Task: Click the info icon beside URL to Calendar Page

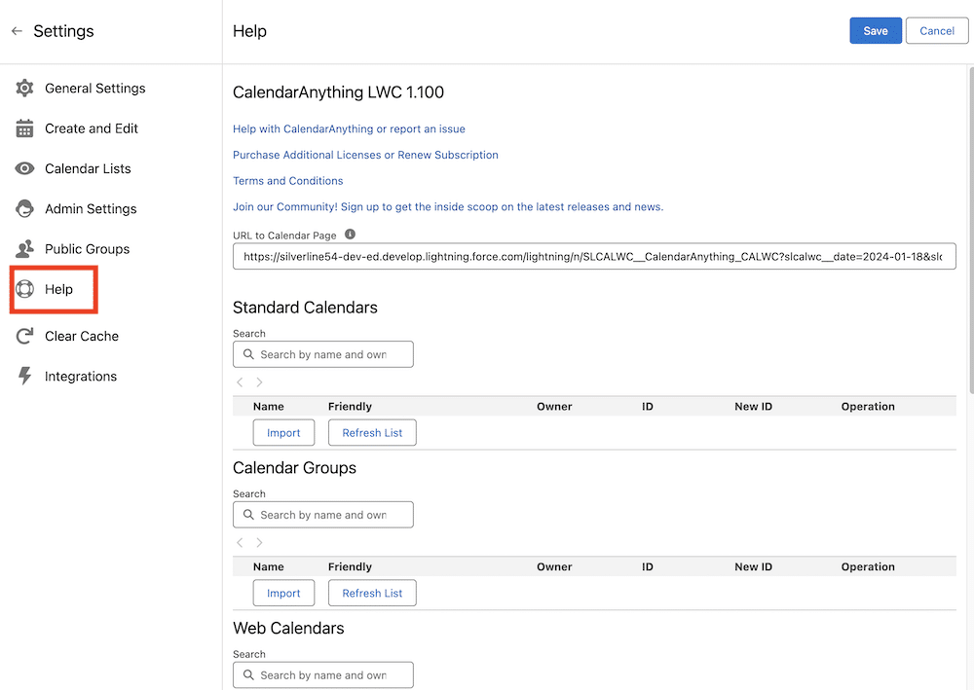Action: pos(351,235)
